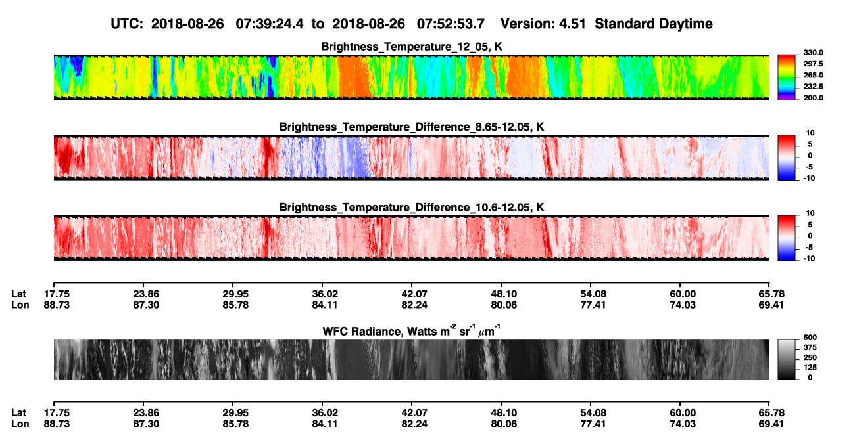Click the 'WFC Radiance, Watts' panel title

click(412, 330)
